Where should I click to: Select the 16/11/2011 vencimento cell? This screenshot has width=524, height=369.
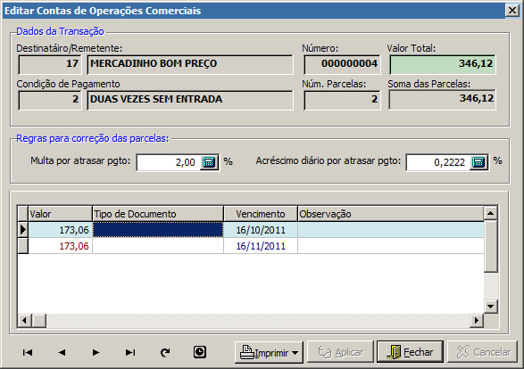click(x=261, y=246)
